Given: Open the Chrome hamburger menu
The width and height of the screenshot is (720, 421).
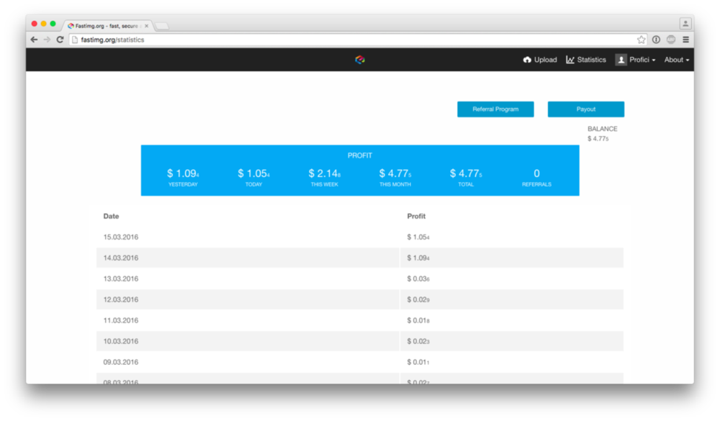Looking at the screenshot, I should coord(685,40).
